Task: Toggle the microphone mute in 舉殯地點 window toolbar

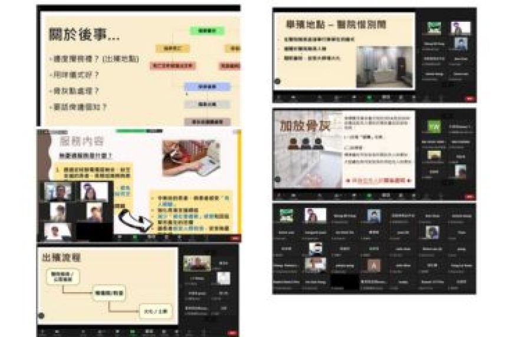Action: tap(279, 98)
